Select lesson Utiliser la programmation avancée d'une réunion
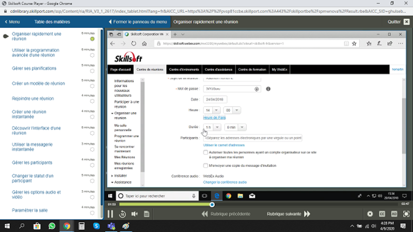Image resolution: width=413 pixels, height=232 pixels. [36, 53]
